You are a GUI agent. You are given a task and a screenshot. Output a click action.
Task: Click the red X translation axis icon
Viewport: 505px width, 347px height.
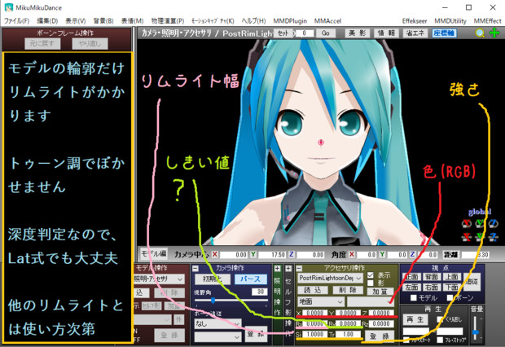pyautogui.click(x=467, y=237)
